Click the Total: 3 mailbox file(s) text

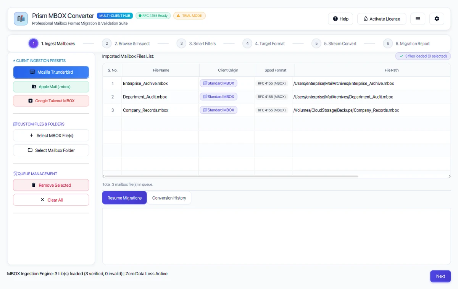pos(128,184)
